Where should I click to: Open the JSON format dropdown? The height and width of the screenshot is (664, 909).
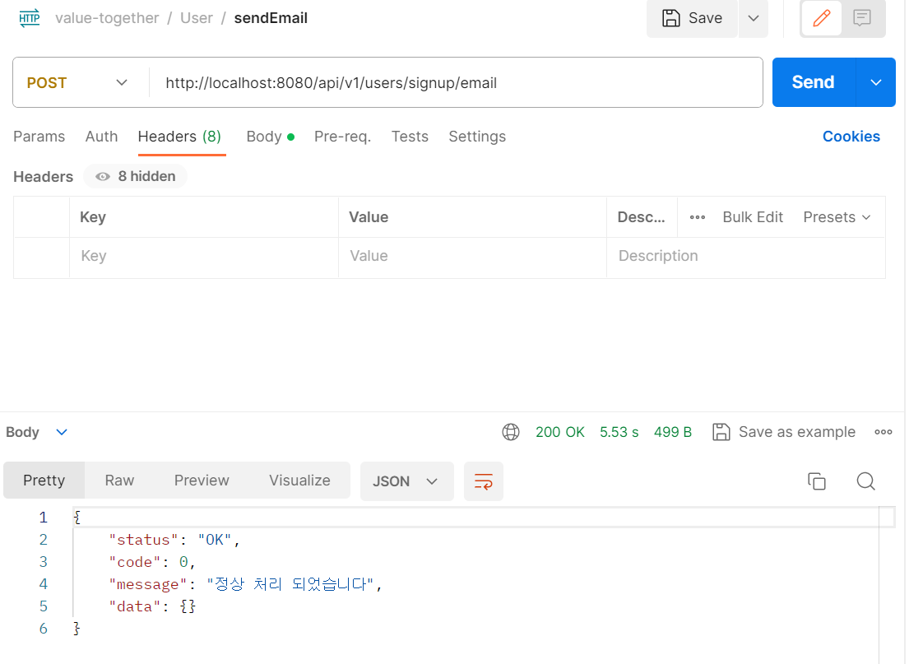pyautogui.click(x=406, y=481)
